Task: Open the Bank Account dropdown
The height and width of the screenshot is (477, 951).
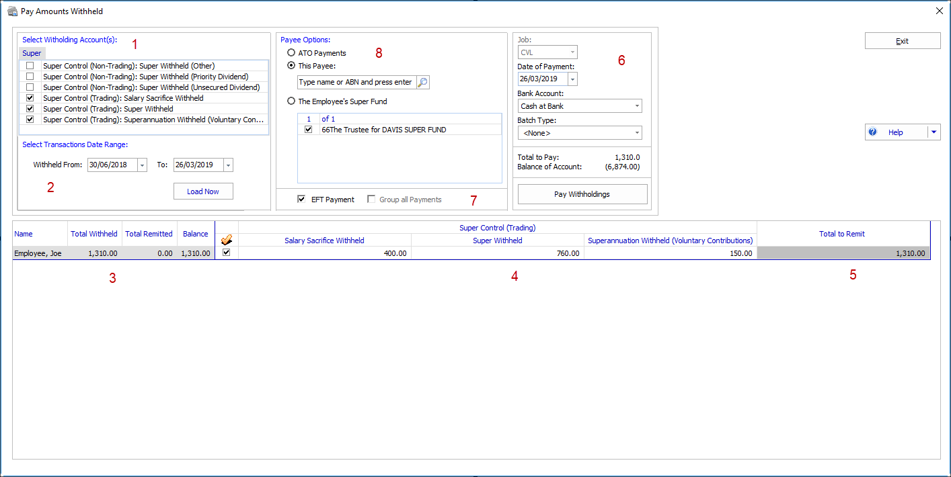Action: [636, 106]
